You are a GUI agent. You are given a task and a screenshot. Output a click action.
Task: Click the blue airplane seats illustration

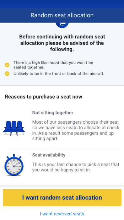pyautogui.click(x=14, y=128)
